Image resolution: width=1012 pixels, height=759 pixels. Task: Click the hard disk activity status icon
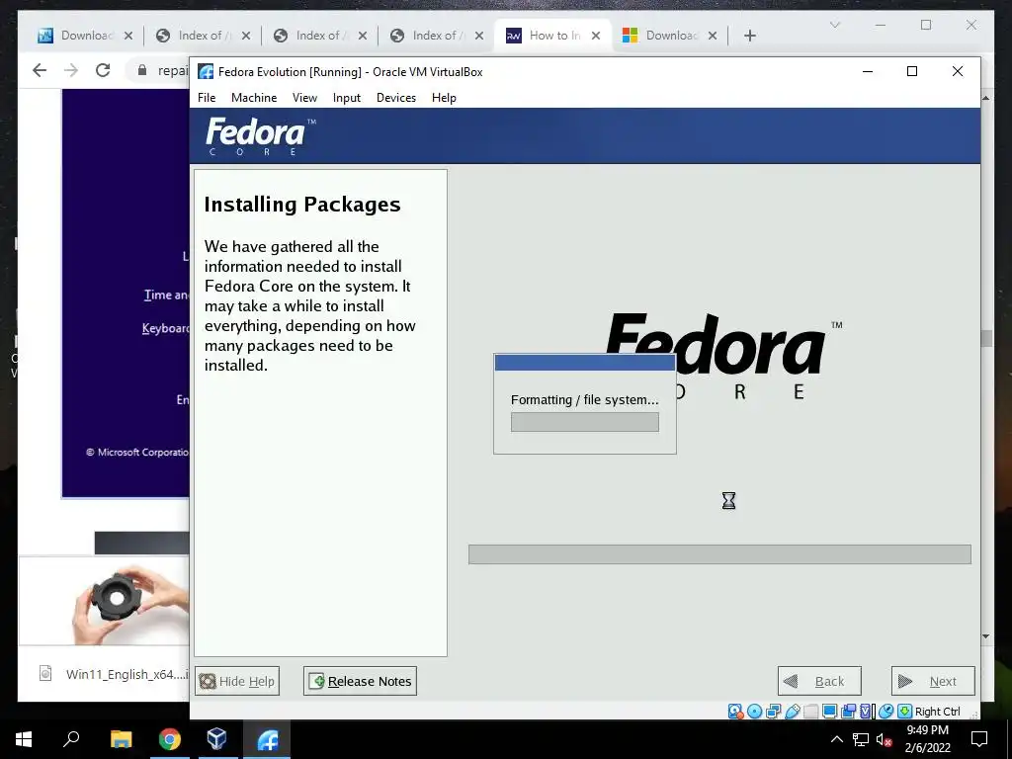735,712
